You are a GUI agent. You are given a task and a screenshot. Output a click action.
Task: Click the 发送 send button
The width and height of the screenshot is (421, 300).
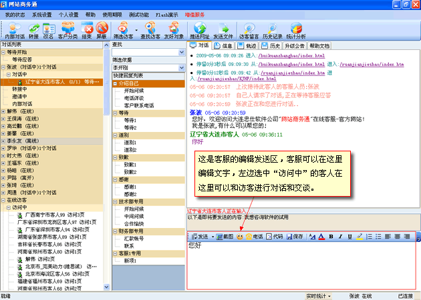(x=202, y=236)
